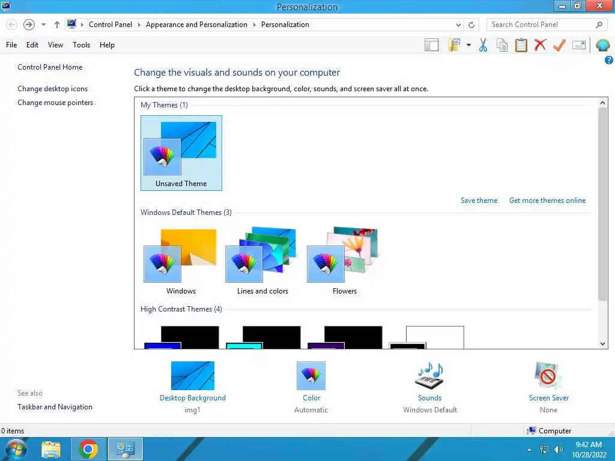The image size is (615, 461).
Task: Open the Sounds settings icon
Action: [429, 376]
